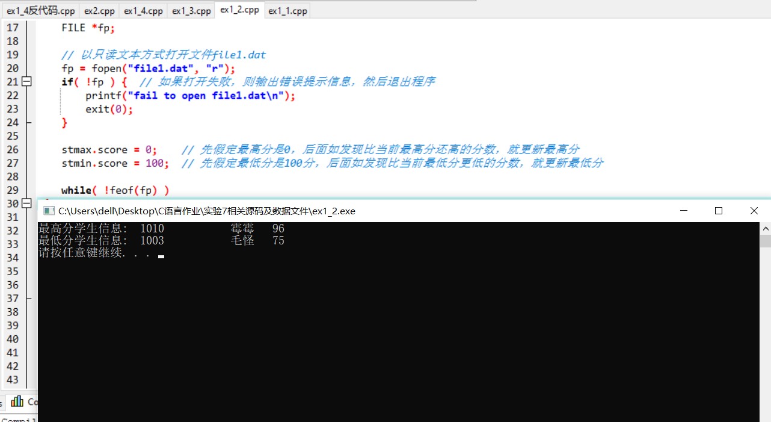Screen dimensions: 771x422
Task: Click the comment about assuming lowest score 100
Action: pyautogui.click(x=393, y=163)
